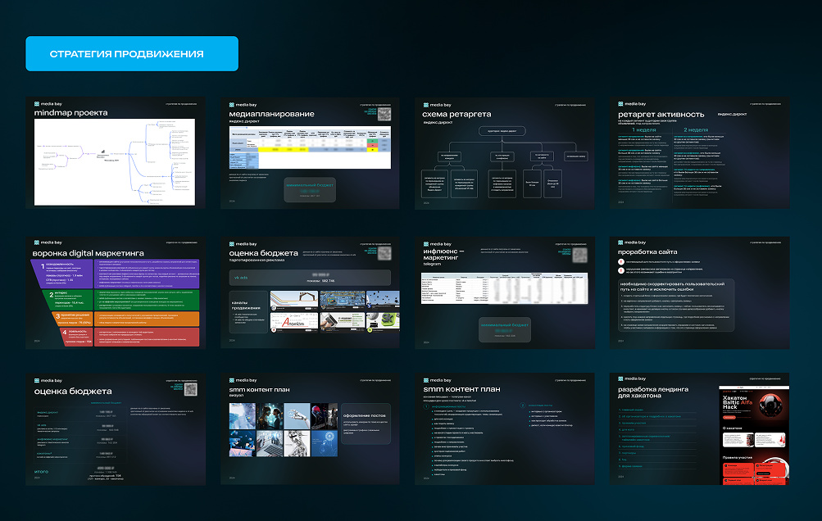Open smm контент план slide with text lists
The width and height of the screenshot is (822, 521).
point(505,429)
